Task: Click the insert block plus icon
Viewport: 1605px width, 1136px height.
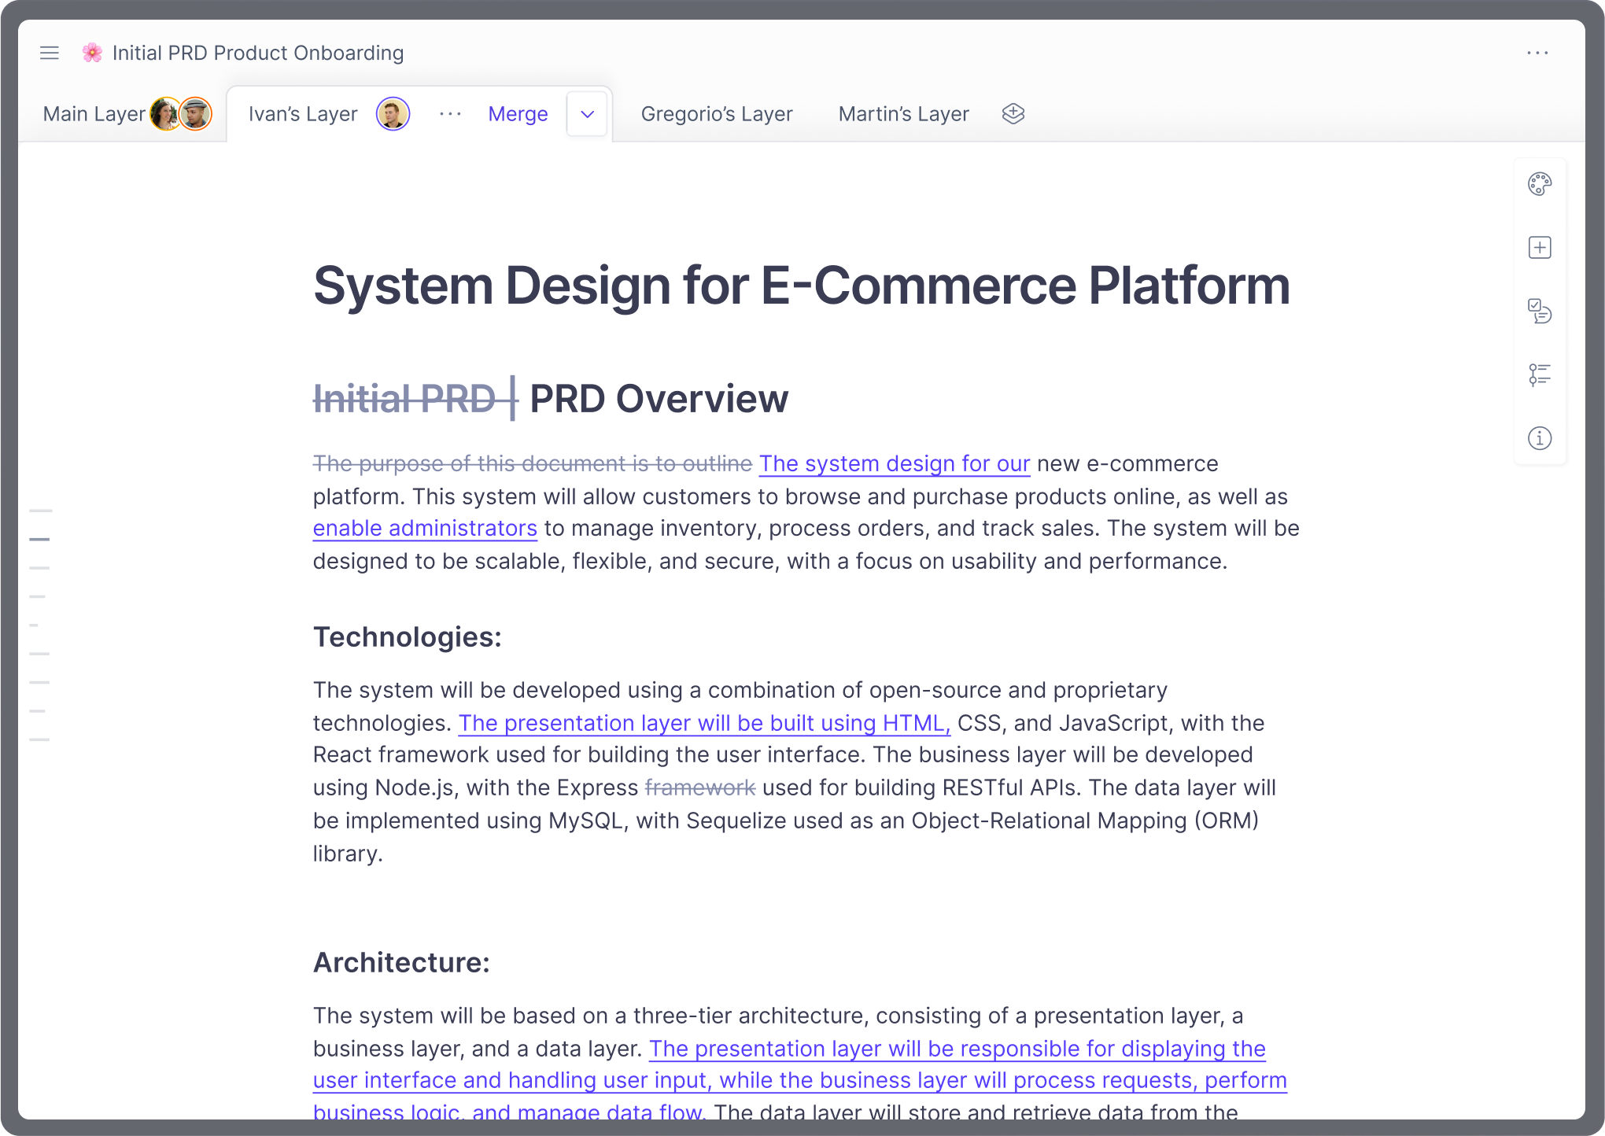Action: (1539, 248)
